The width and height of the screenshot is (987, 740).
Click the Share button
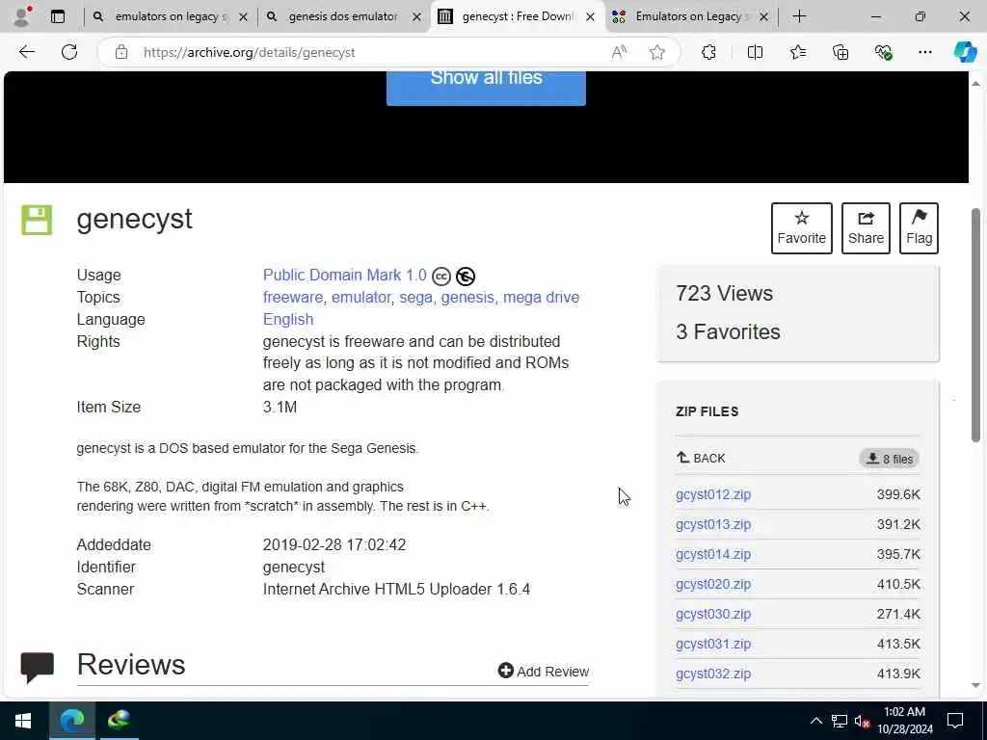pyautogui.click(x=866, y=227)
